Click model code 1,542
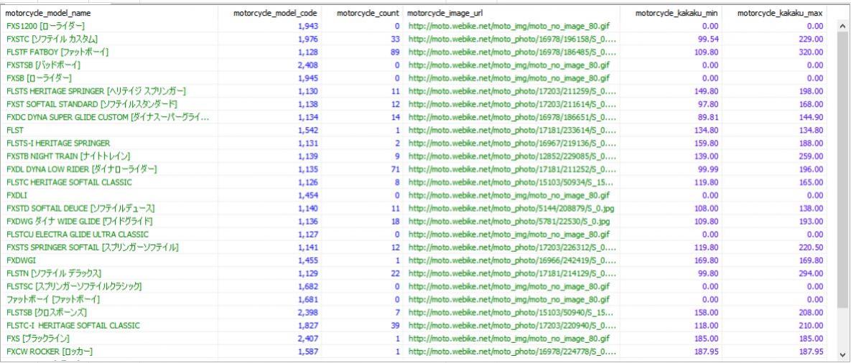This screenshot has height=363, width=851. tap(308, 130)
